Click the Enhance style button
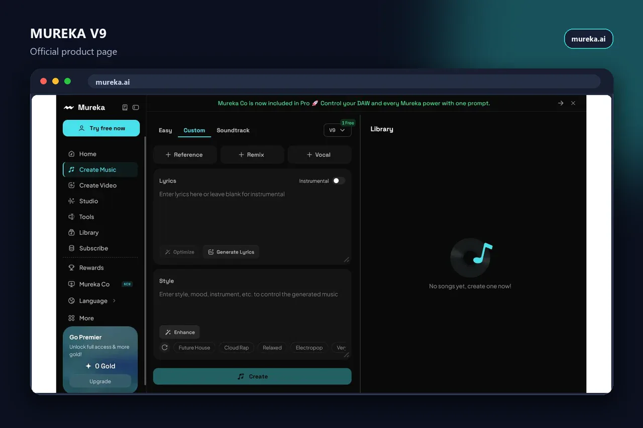This screenshot has height=428, width=643. click(180, 332)
